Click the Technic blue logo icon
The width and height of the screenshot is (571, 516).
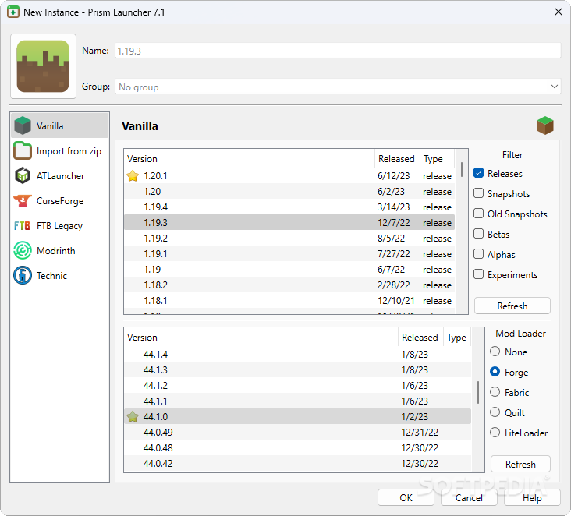(x=23, y=275)
